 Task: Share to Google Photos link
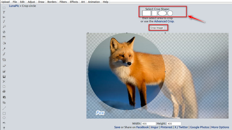coord(200,127)
